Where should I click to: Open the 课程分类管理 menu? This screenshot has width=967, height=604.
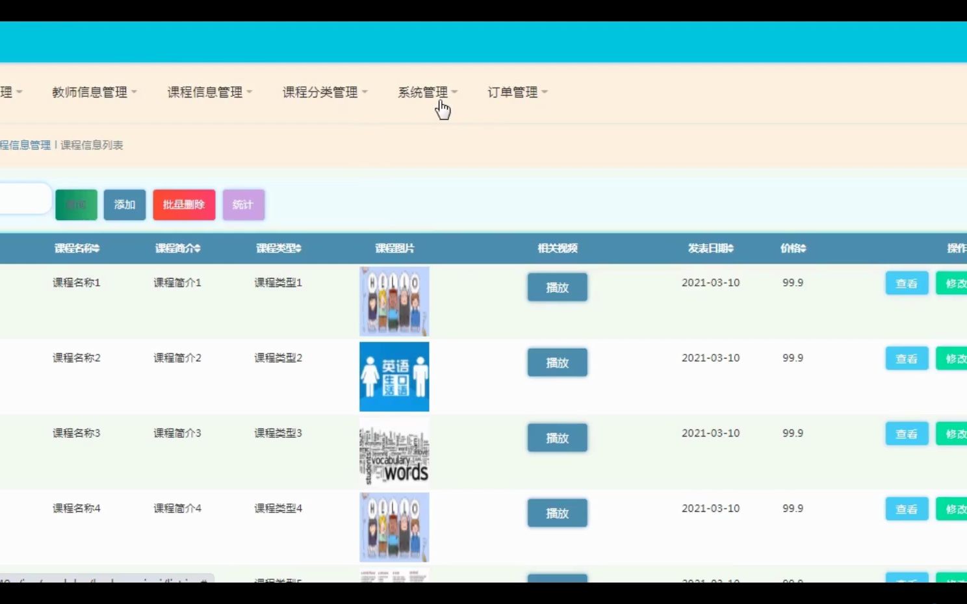pos(320,92)
